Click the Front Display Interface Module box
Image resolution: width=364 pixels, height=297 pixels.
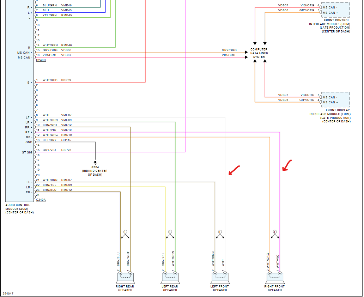(x=335, y=99)
